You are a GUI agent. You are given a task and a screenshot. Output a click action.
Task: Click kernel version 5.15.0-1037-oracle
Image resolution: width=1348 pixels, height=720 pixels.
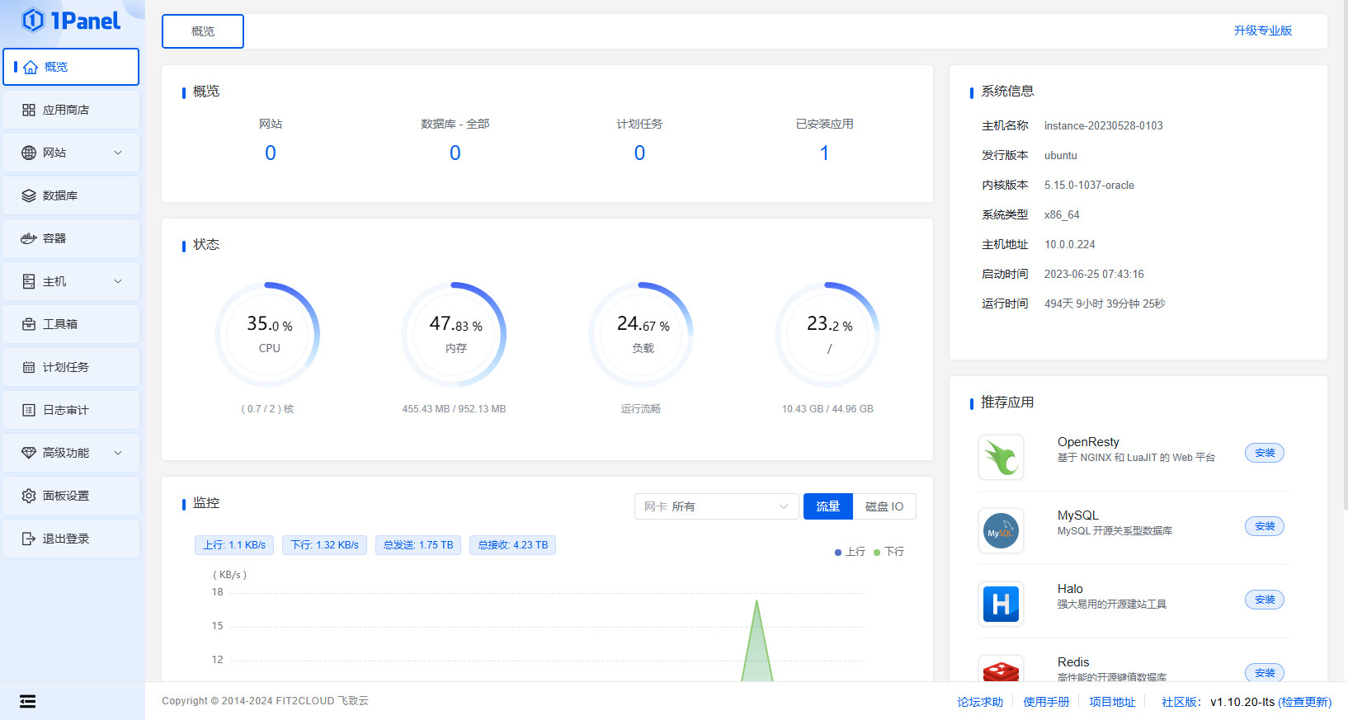tap(1089, 185)
